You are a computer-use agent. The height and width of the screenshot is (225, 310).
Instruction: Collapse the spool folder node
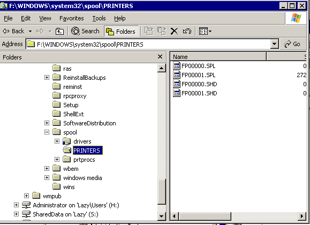pyautogui.click(x=47, y=132)
